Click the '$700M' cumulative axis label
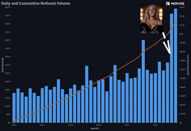 pos(183,60)
